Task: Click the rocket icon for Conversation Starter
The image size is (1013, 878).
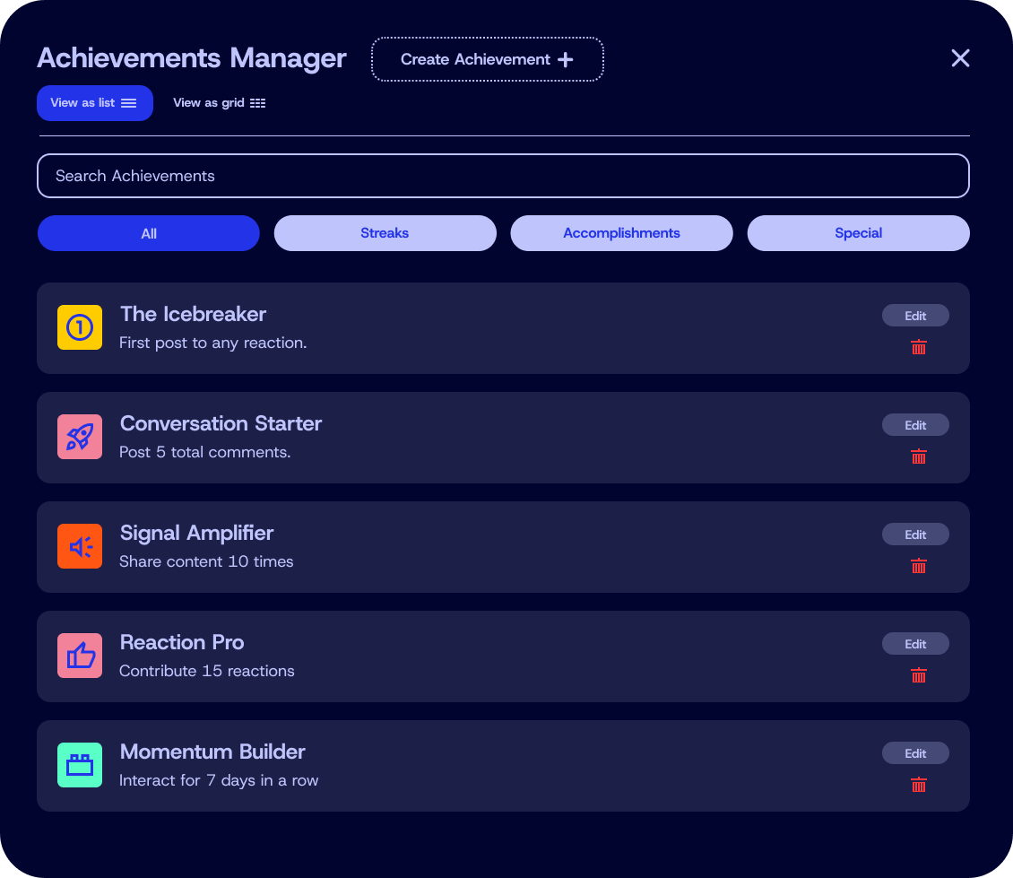Action: tap(80, 437)
